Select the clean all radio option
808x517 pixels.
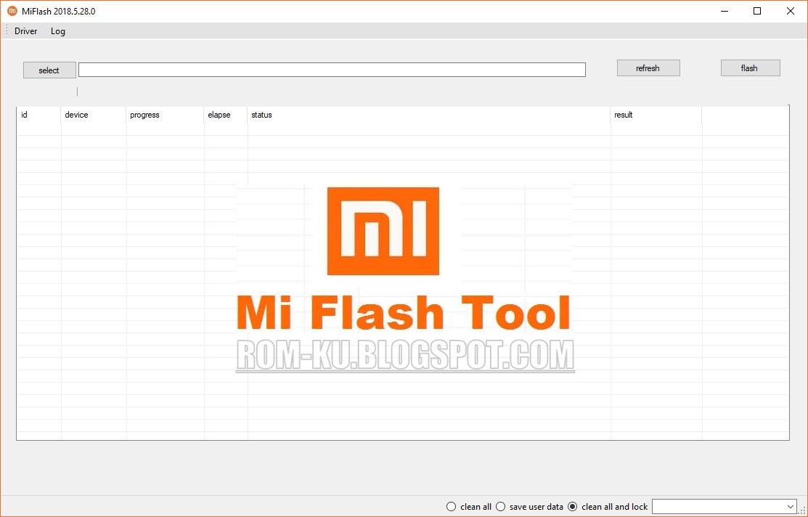[469, 507]
